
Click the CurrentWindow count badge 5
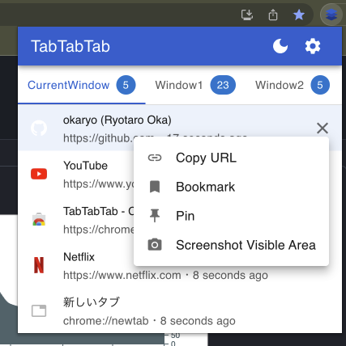pyautogui.click(x=126, y=85)
